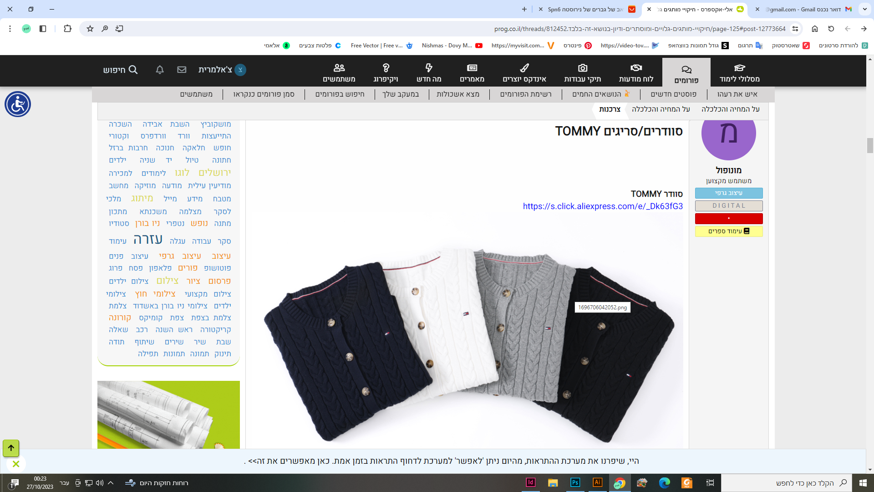This screenshot has width=874, height=492.
Task: Open צ'אלמרית user account menu
Action: [222, 70]
